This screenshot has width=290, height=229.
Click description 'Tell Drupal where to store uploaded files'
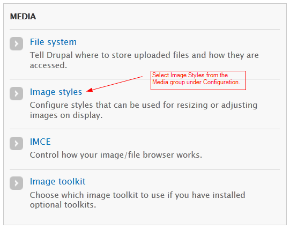click(x=144, y=60)
